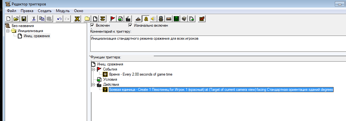This screenshot has width=346, height=121.
Task: Select the 'Без названия' map root item
Action: pos(23,26)
